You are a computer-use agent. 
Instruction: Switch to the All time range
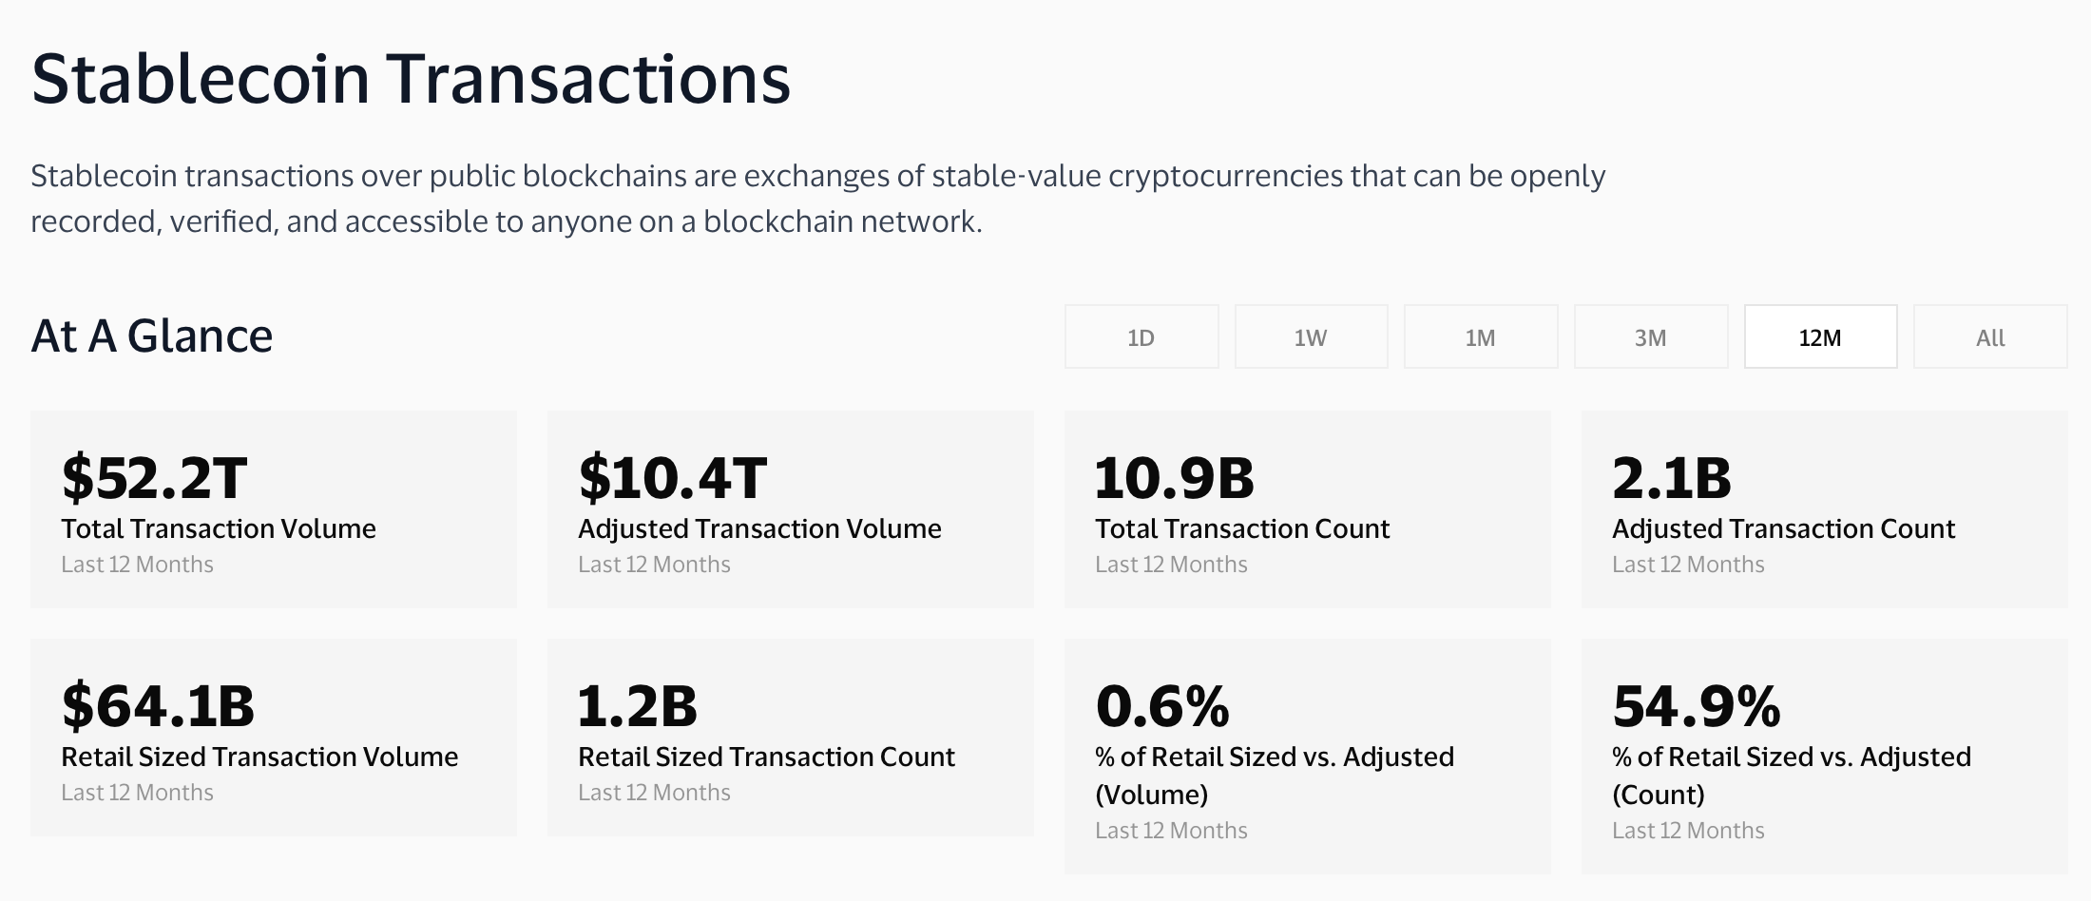coord(1989,336)
